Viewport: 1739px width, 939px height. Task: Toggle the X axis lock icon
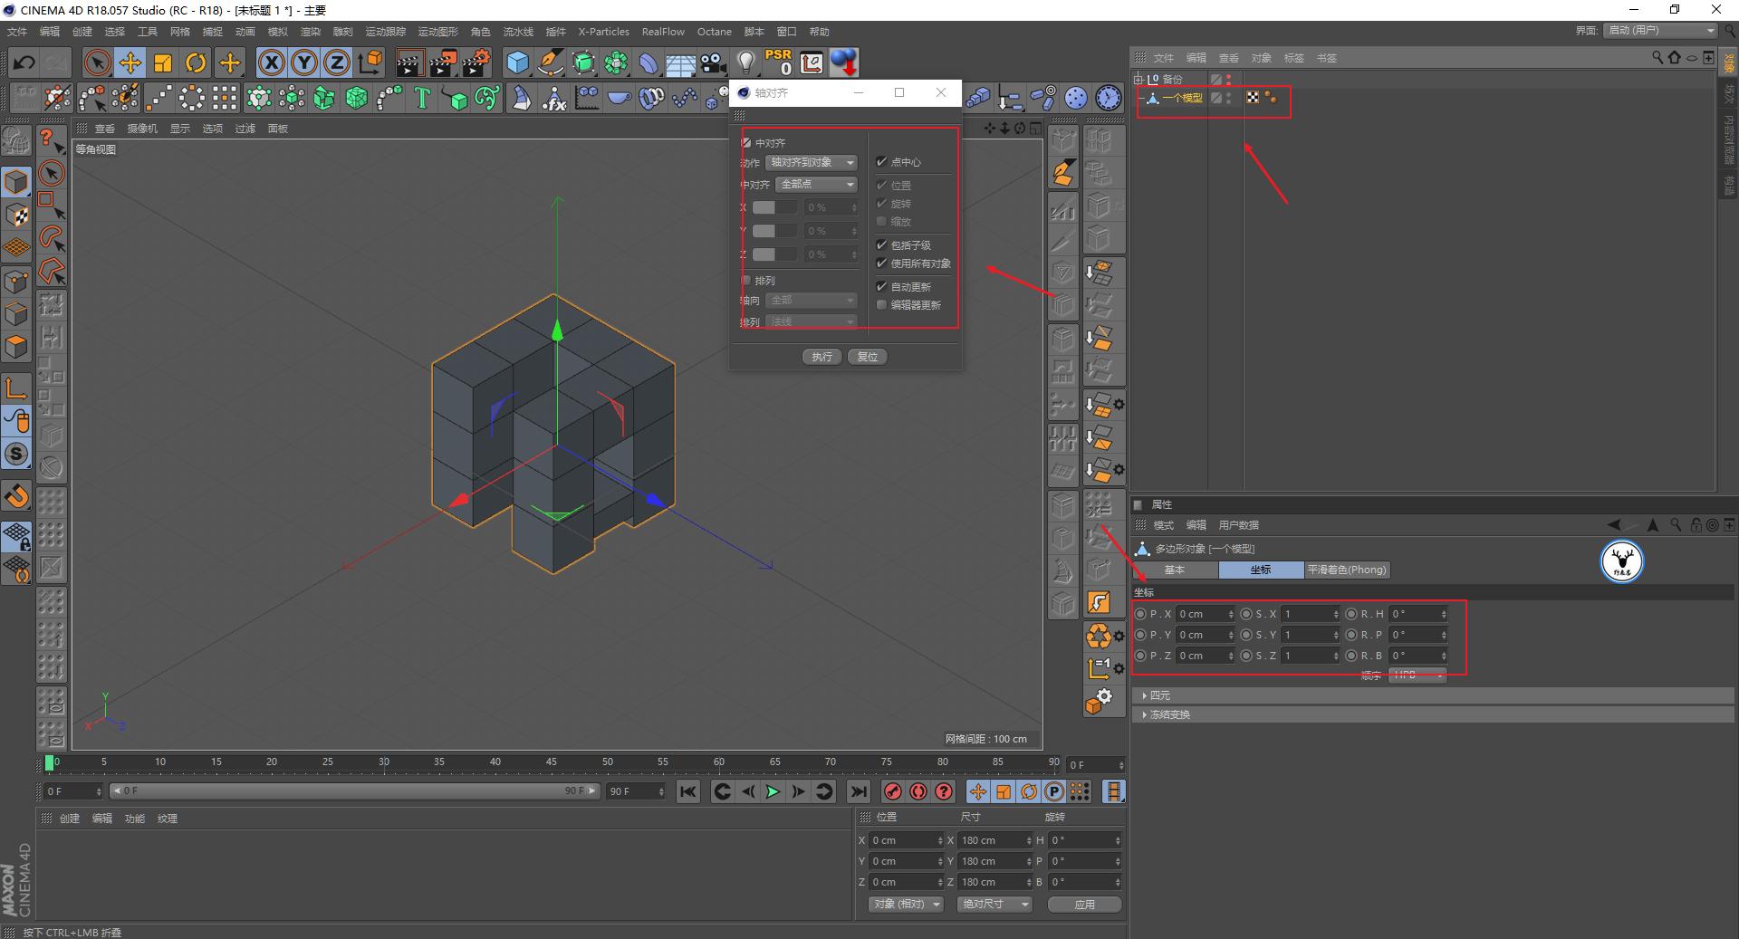tap(271, 62)
